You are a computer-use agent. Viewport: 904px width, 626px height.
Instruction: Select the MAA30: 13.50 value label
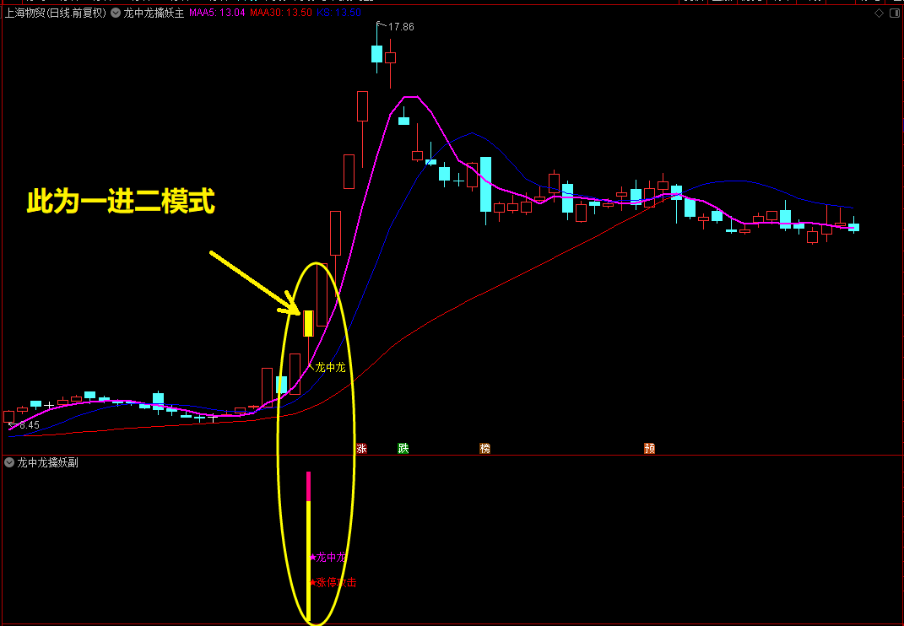click(281, 13)
